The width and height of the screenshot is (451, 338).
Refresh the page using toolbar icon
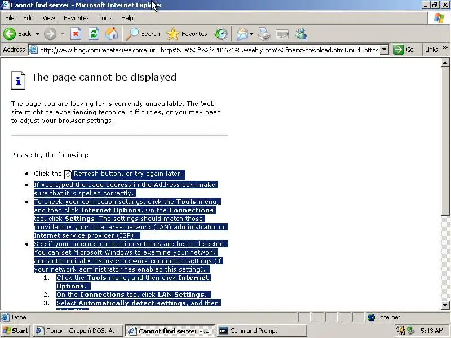point(94,34)
